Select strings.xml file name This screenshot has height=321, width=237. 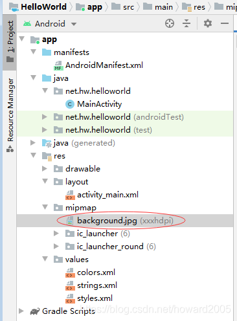point(97,285)
